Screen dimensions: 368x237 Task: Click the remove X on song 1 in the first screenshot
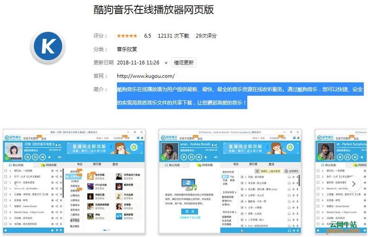pyautogui.click(x=61, y=171)
